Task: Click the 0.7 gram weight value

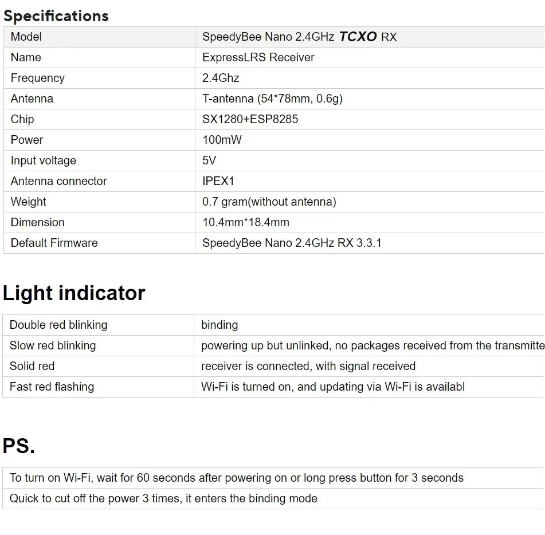Action: click(x=269, y=202)
